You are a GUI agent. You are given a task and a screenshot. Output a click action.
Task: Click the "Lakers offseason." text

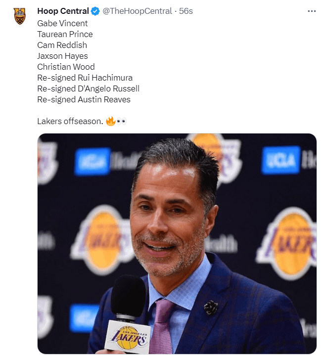click(70, 121)
